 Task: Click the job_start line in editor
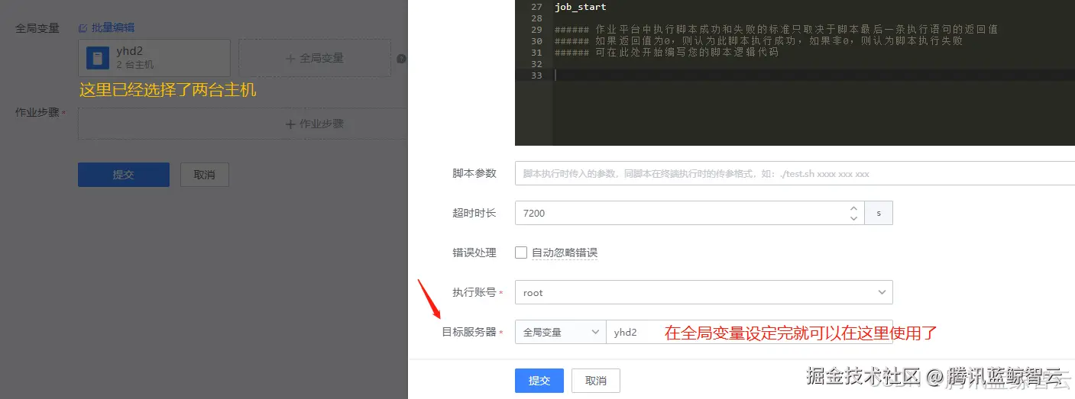tap(581, 7)
